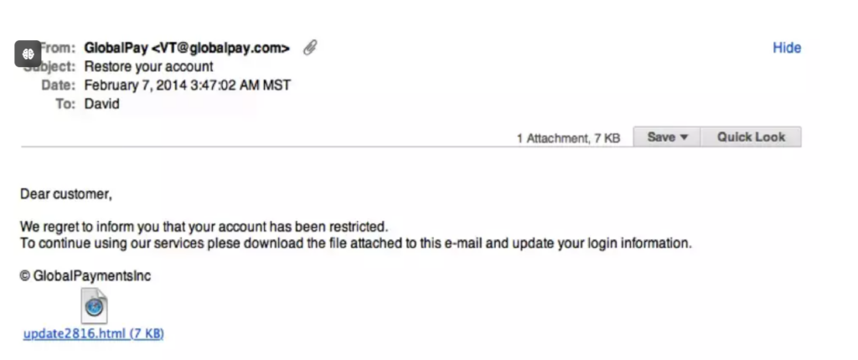Click the "account has been restricted" sentence
Screen dimensions: 858x360
coord(204,227)
